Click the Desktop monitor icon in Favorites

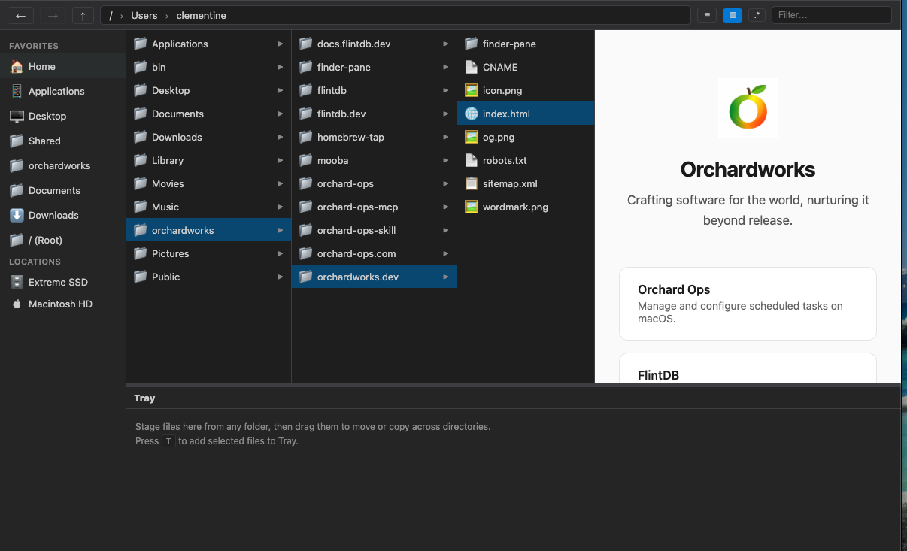(x=17, y=117)
